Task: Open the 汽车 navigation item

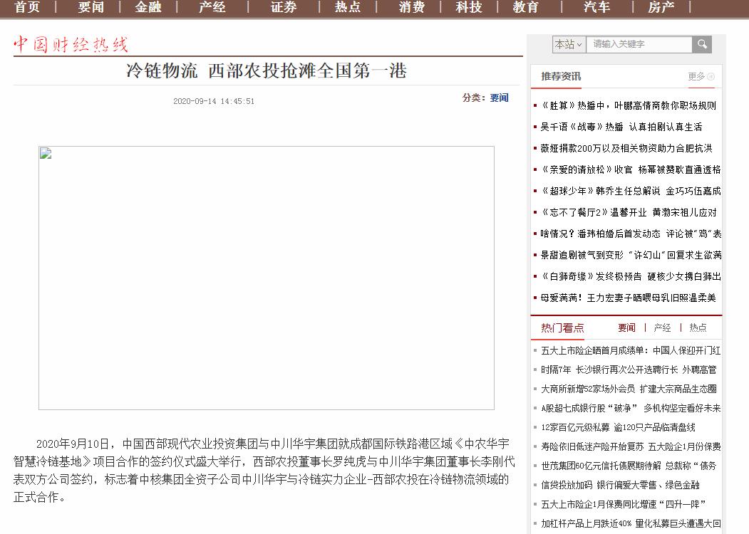Action: 596,7
